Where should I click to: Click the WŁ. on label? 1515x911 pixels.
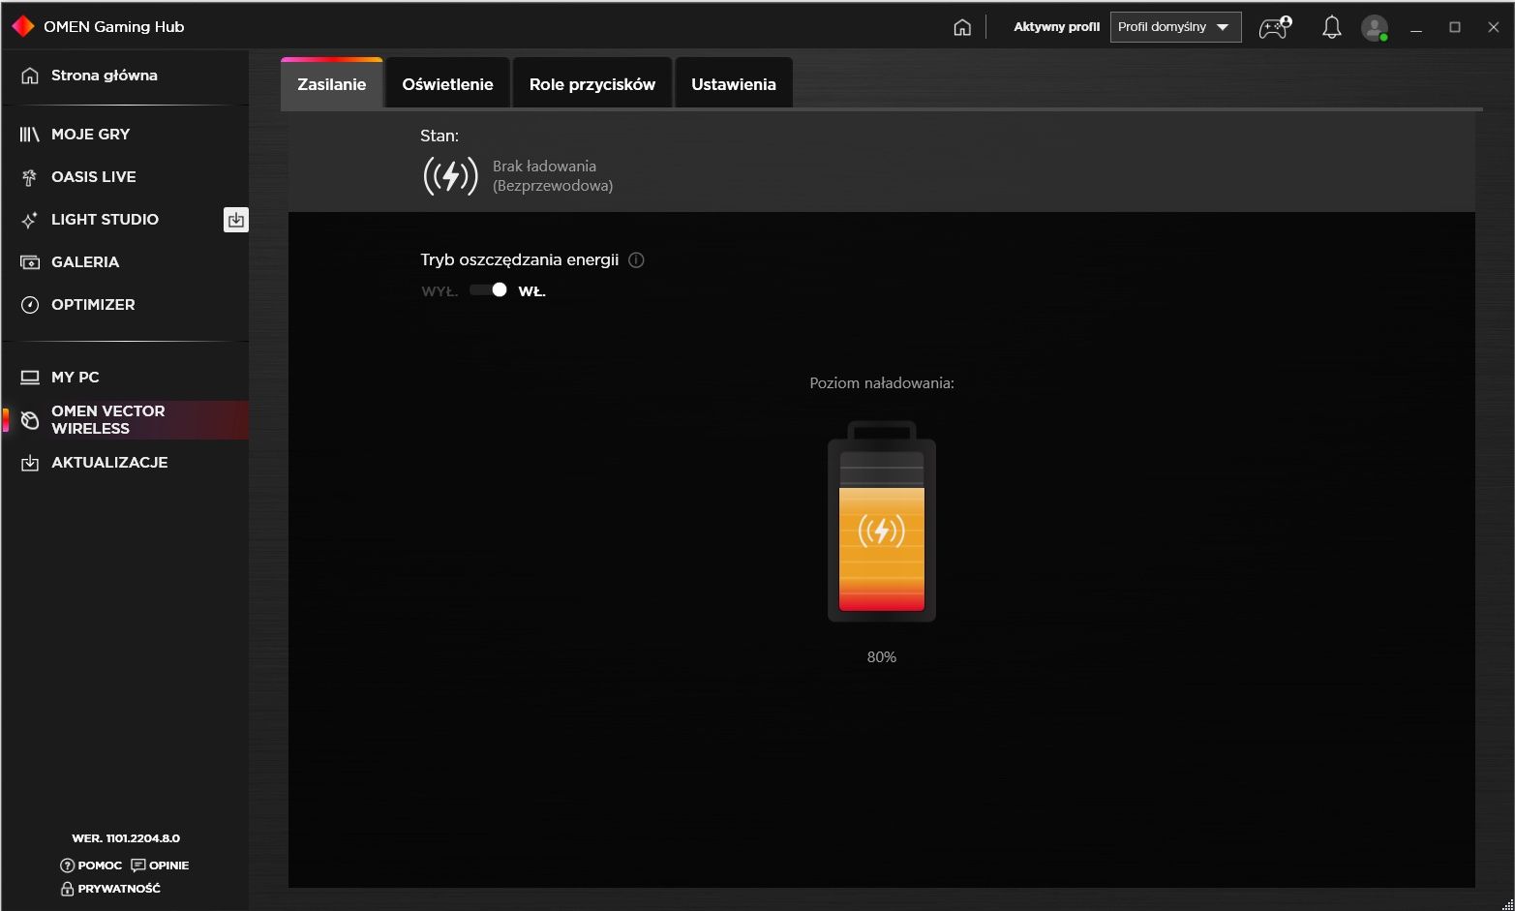[532, 291]
